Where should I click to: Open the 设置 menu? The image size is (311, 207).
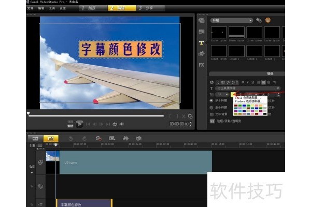point(63,8)
